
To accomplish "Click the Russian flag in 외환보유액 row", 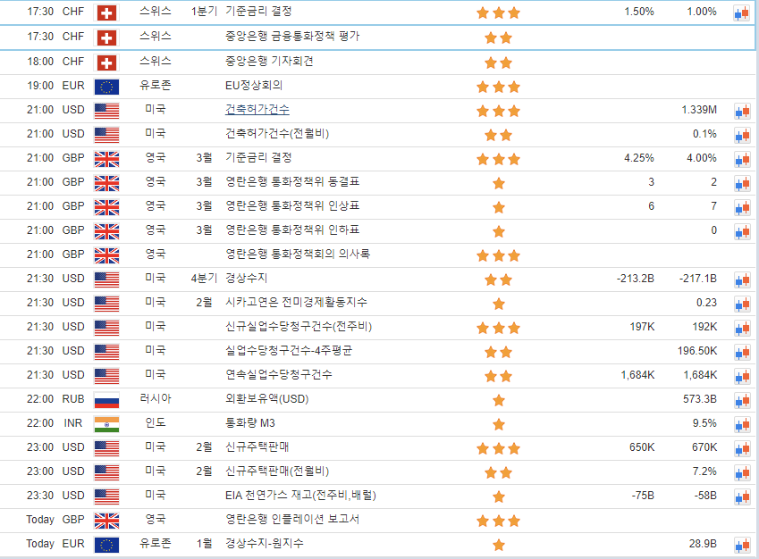I will (x=106, y=400).
